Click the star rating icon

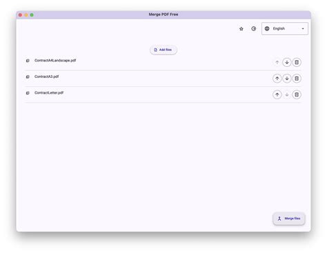(x=241, y=29)
